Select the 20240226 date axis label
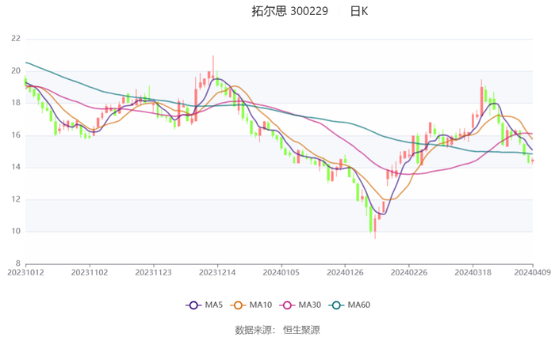Screen dimensions: 555x337 [x=409, y=271]
